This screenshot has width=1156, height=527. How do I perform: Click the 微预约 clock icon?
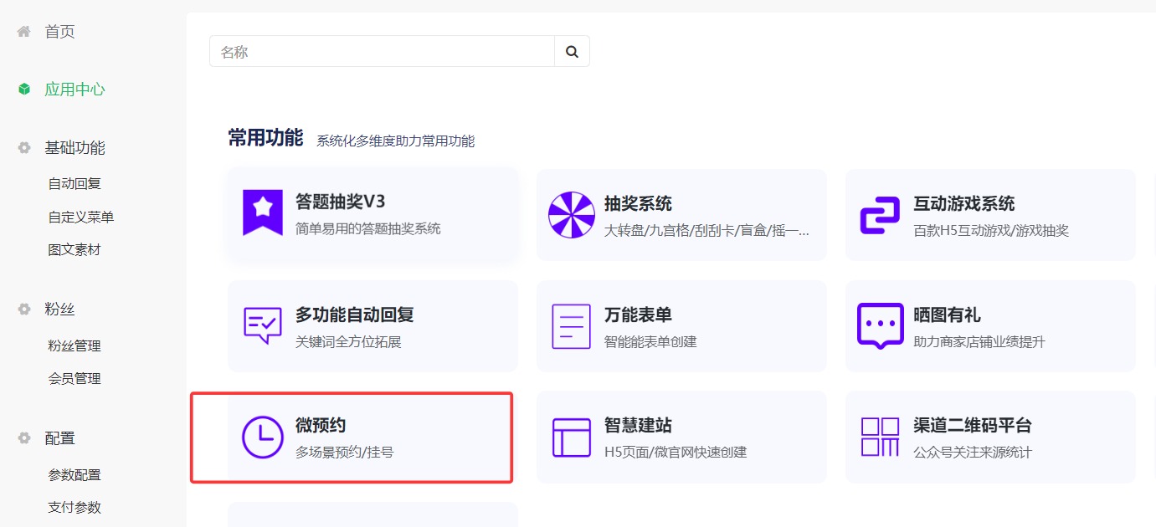tap(262, 437)
